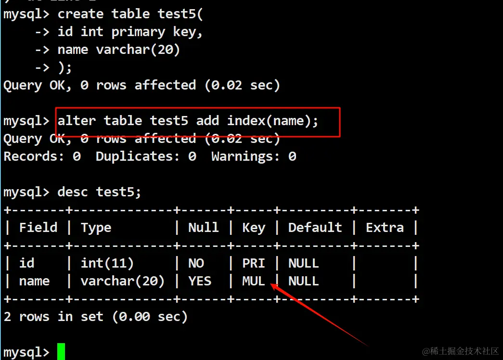The image size is (503, 360).
Task: Click the Type column header
Action: (x=96, y=228)
